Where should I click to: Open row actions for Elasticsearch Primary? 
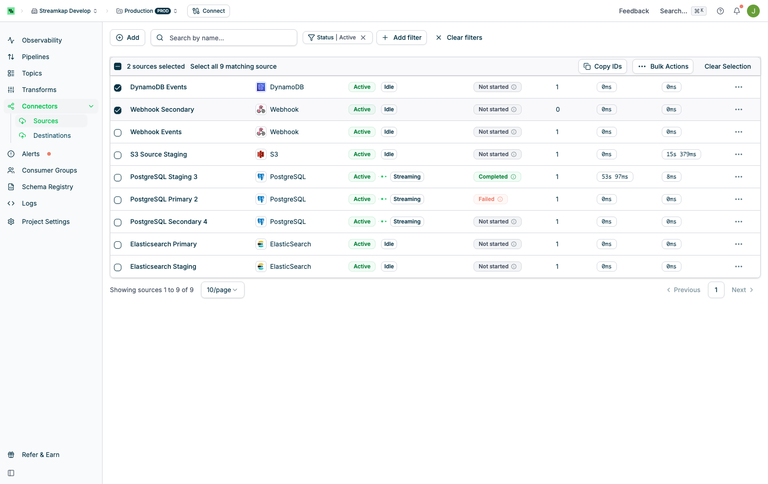(x=739, y=244)
